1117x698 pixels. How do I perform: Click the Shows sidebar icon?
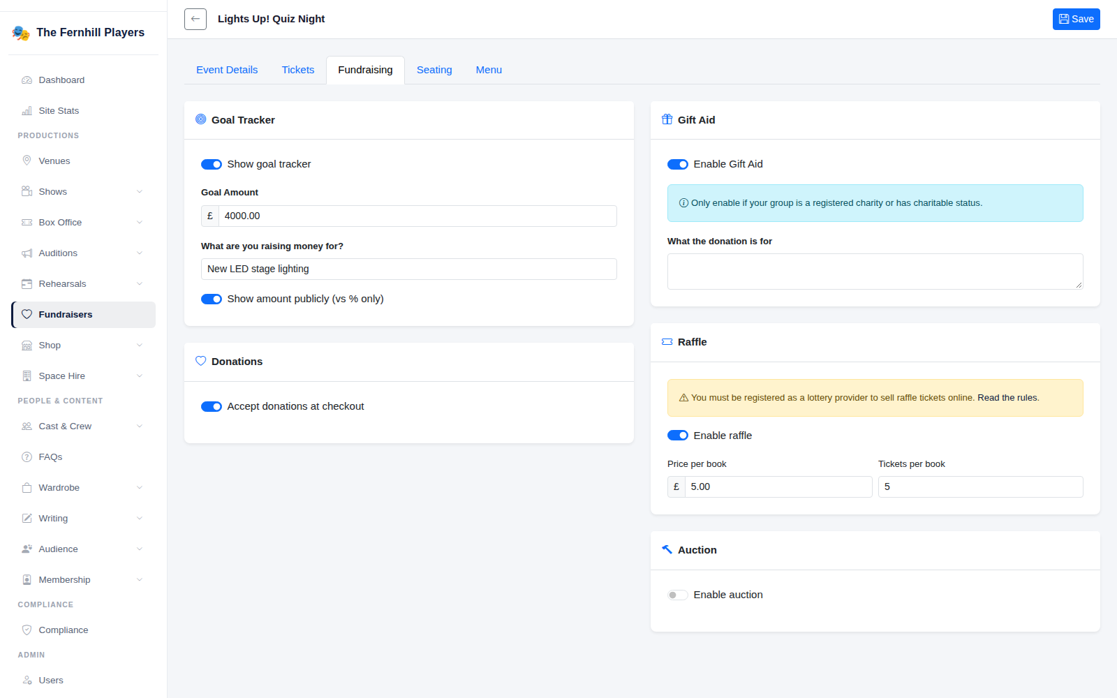(27, 191)
